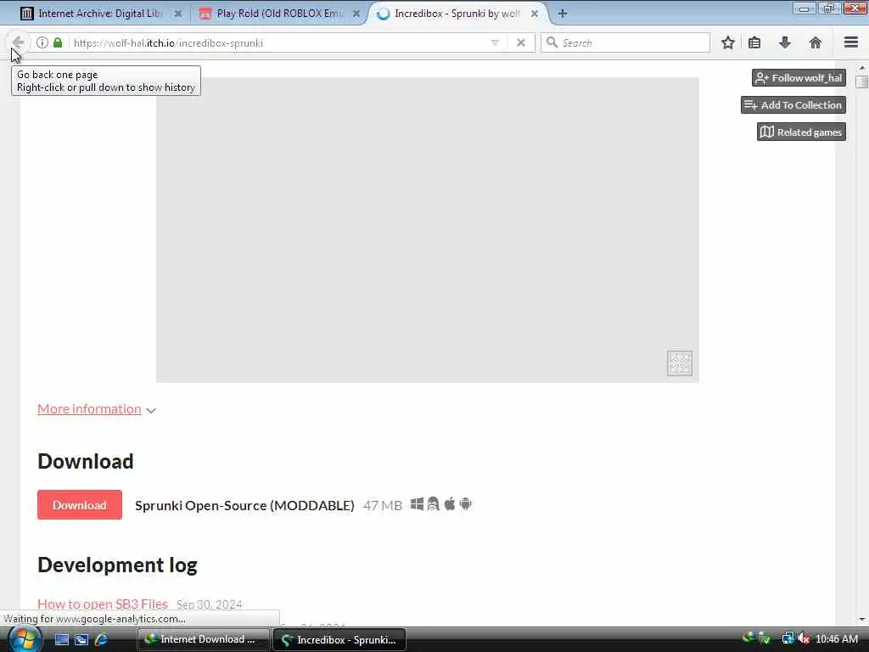Viewport: 869px width, 652px height.
Task: Close the Play Rold tab
Action: (356, 14)
